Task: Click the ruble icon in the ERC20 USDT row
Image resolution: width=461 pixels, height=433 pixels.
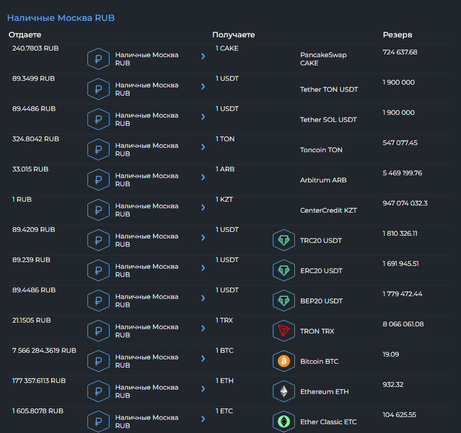Action: [x=98, y=270]
